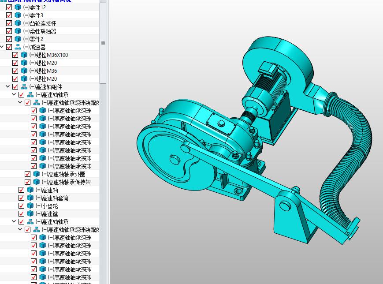383x284 pixels.
Task: Click the part icon for 零件12
Action: [18, 7]
